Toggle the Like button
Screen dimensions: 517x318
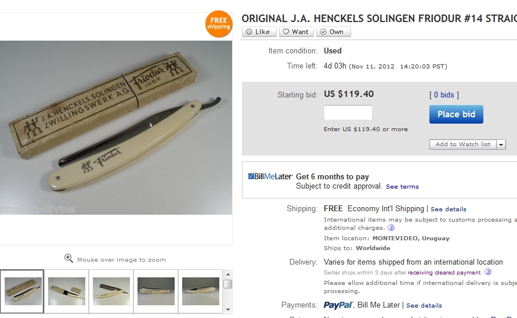(258, 32)
